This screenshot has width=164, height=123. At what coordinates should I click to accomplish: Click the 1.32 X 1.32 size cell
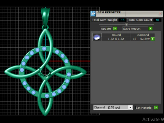116,39
